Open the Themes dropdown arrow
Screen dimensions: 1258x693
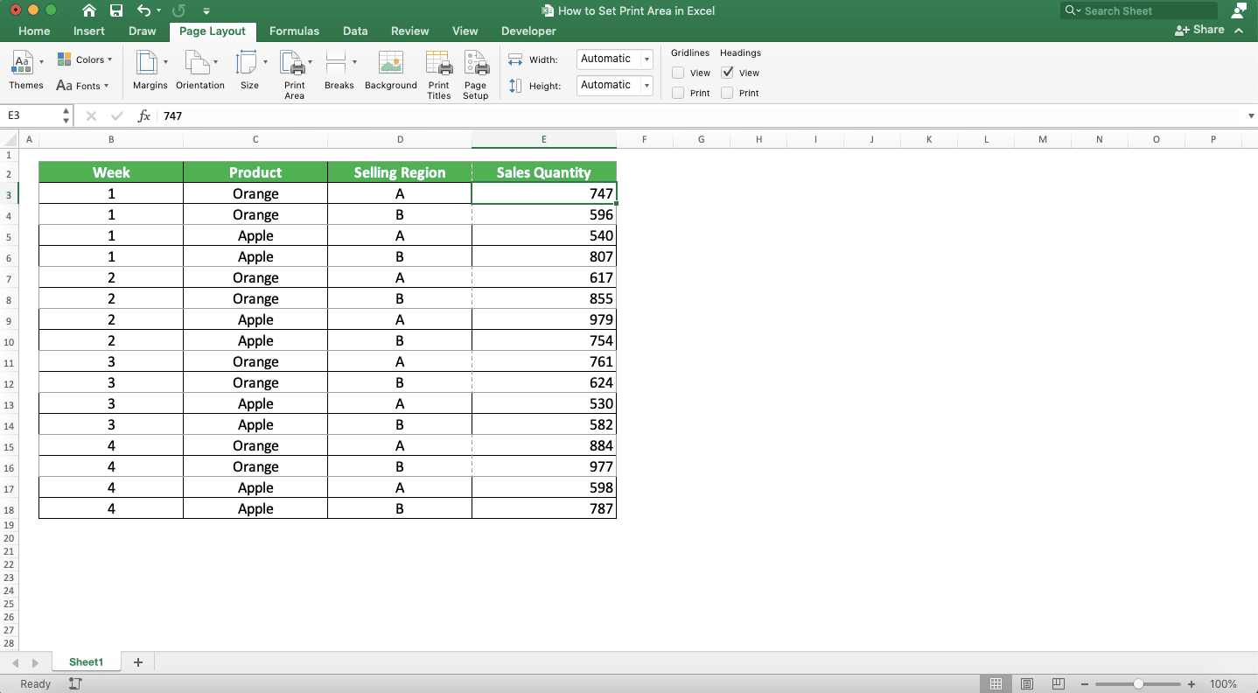click(41, 62)
